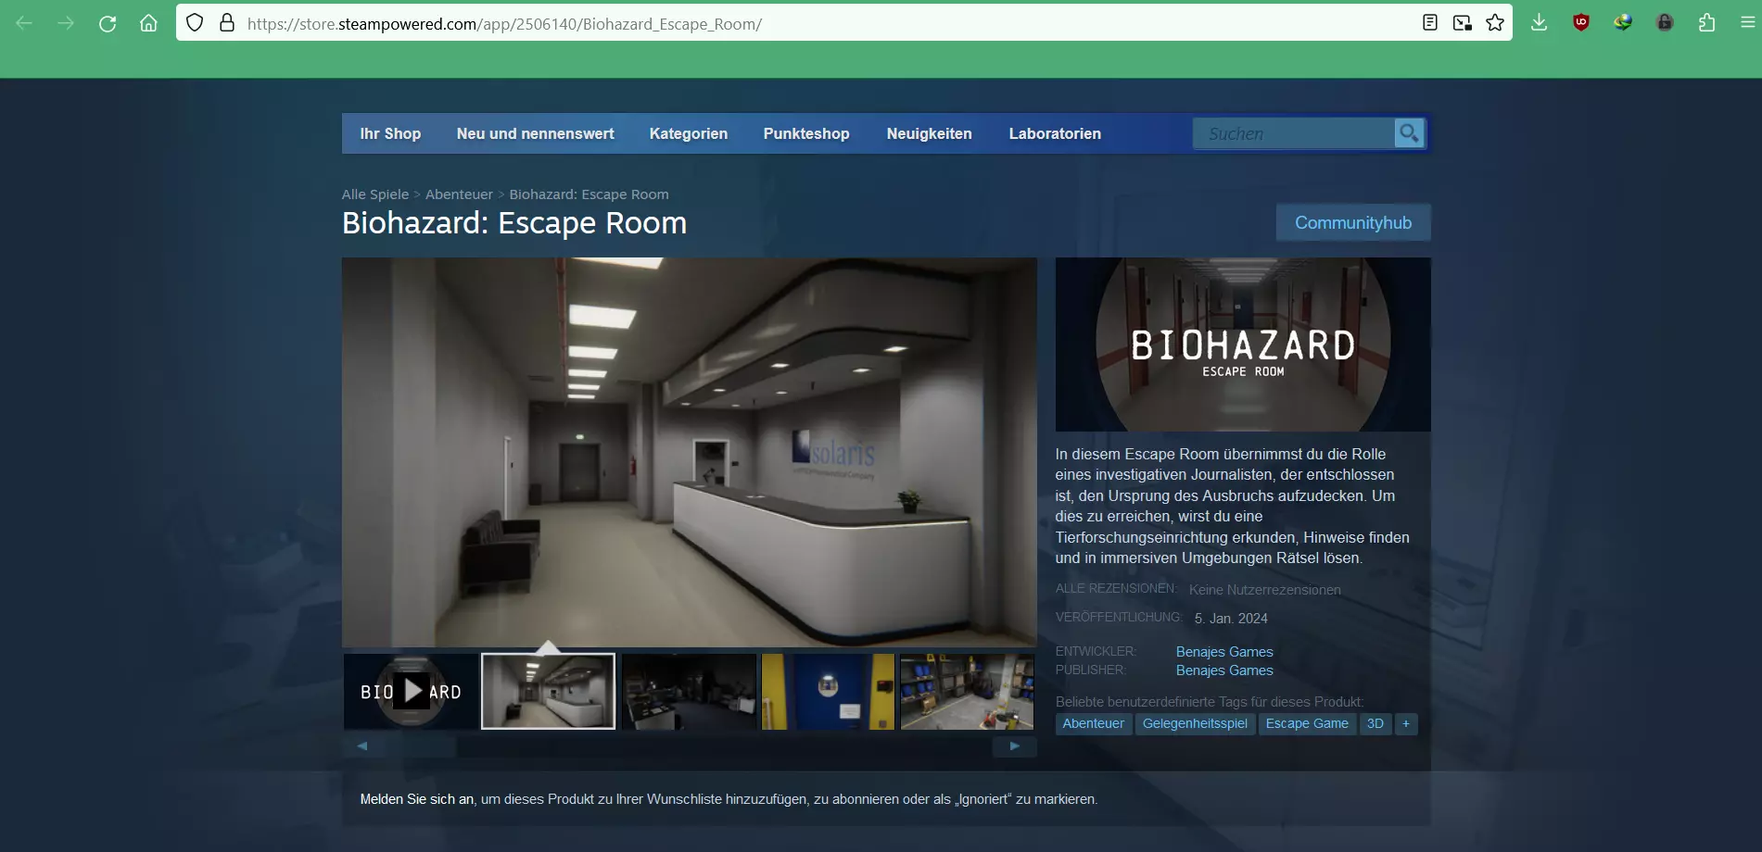Open tracking protection shield icon

tap(195, 23)
